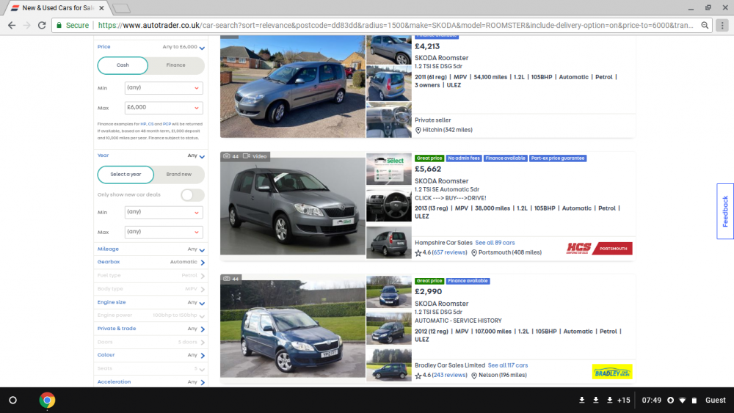The width and height of the screenshot is (734, 413).
Task: Click the photo count icon on £2,990 listing
Action: coord(227,279)
